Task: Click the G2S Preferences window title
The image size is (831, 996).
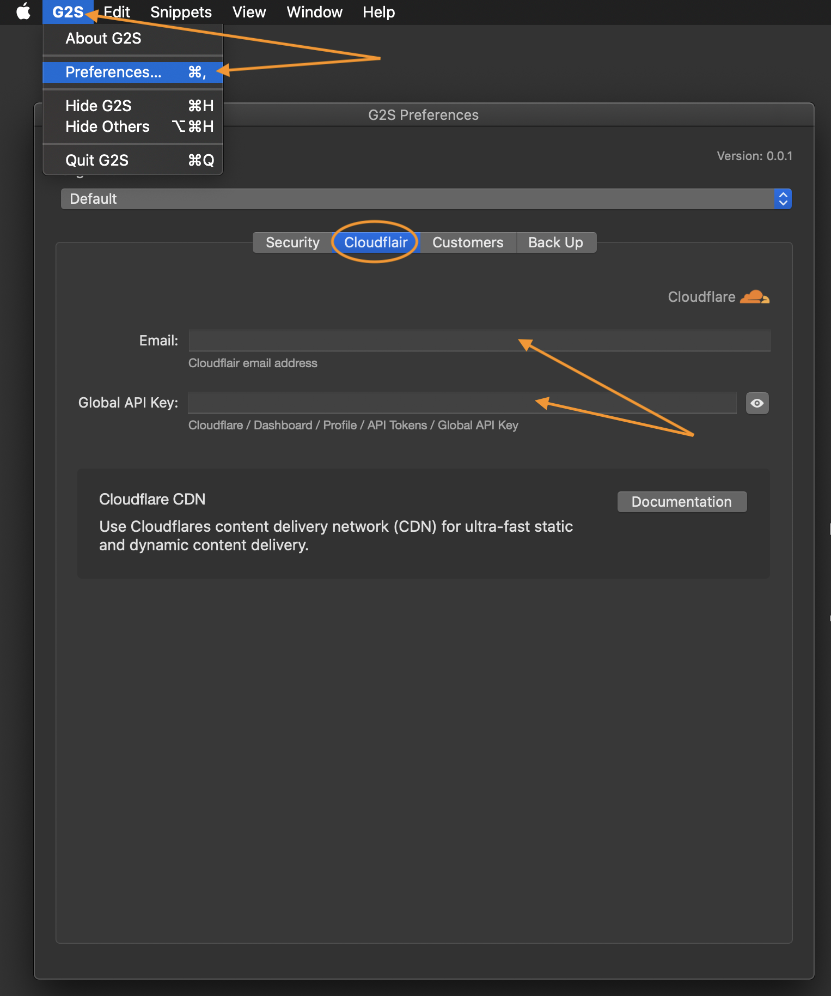Action: click(423, 115)
